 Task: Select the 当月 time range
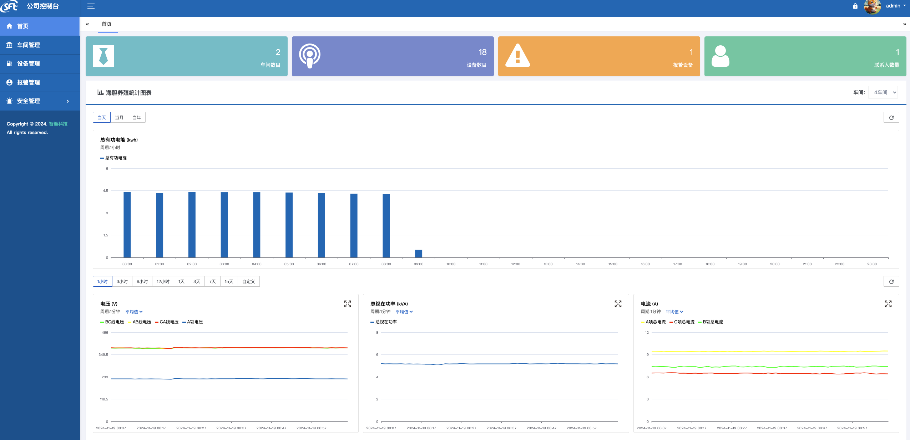(119, 118)
